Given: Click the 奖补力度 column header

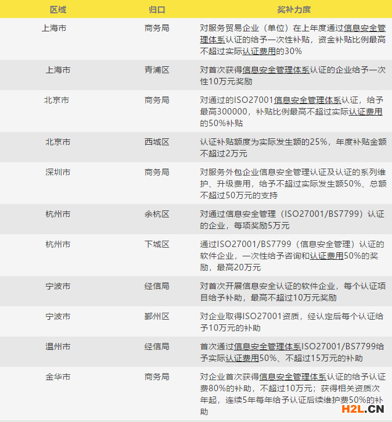Looking at the screenshot, I should click(293, 10).
